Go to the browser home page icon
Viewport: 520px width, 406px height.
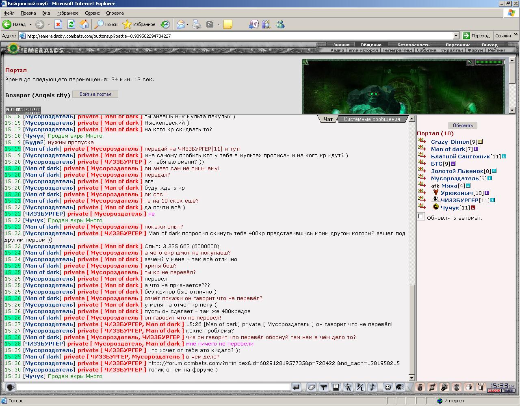pos(84,24)
